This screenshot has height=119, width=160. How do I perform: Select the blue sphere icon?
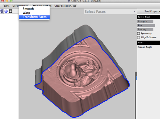tap(6, 11)
